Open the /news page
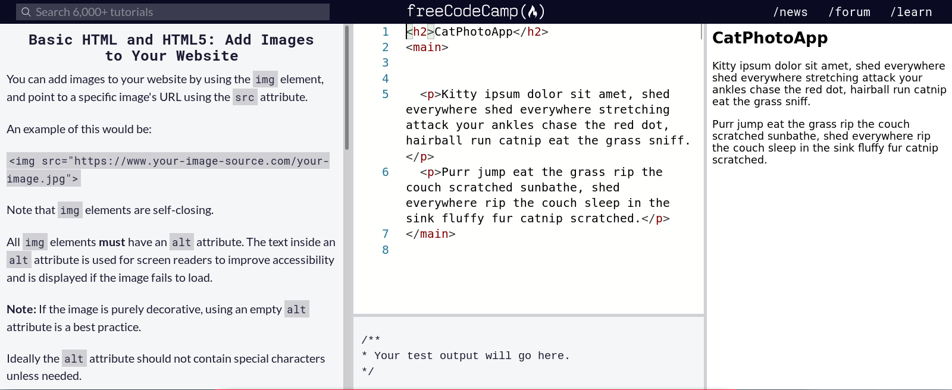 click(790, 12)
